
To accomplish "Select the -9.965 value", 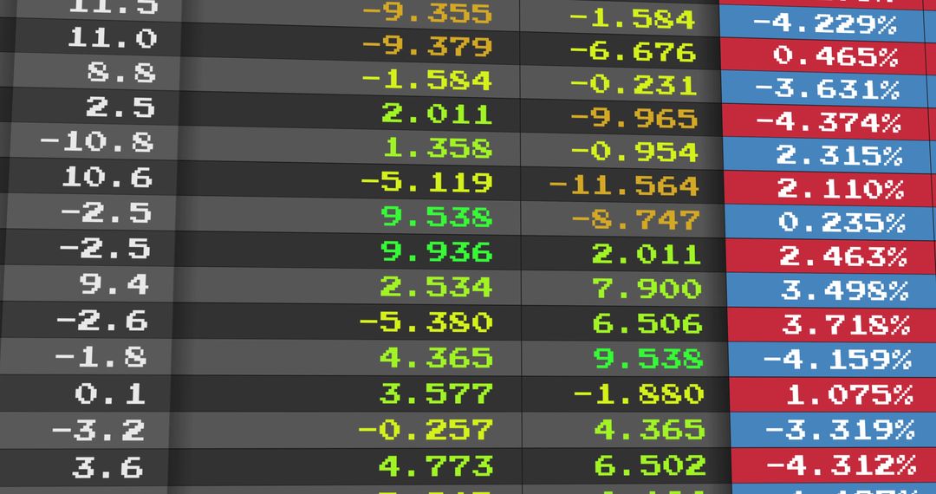I will [634, 119].
